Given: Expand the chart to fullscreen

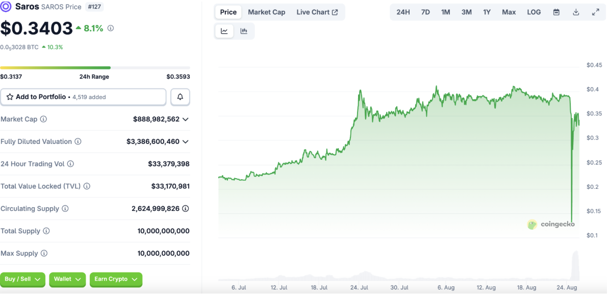Looking at the screenshot, I should pos(595,12).
